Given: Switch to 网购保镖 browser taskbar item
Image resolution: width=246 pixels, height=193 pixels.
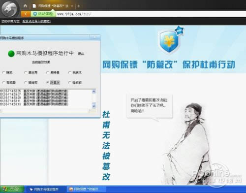Looking at the screenshot, I should [x=87, y=189].
